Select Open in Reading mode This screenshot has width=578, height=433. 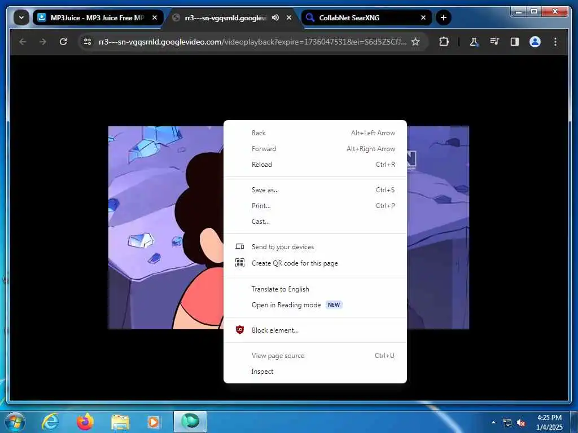coord(315,305)
